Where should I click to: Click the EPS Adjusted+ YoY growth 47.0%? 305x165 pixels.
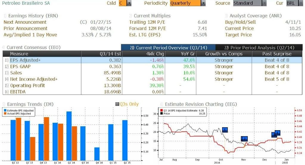189,60
